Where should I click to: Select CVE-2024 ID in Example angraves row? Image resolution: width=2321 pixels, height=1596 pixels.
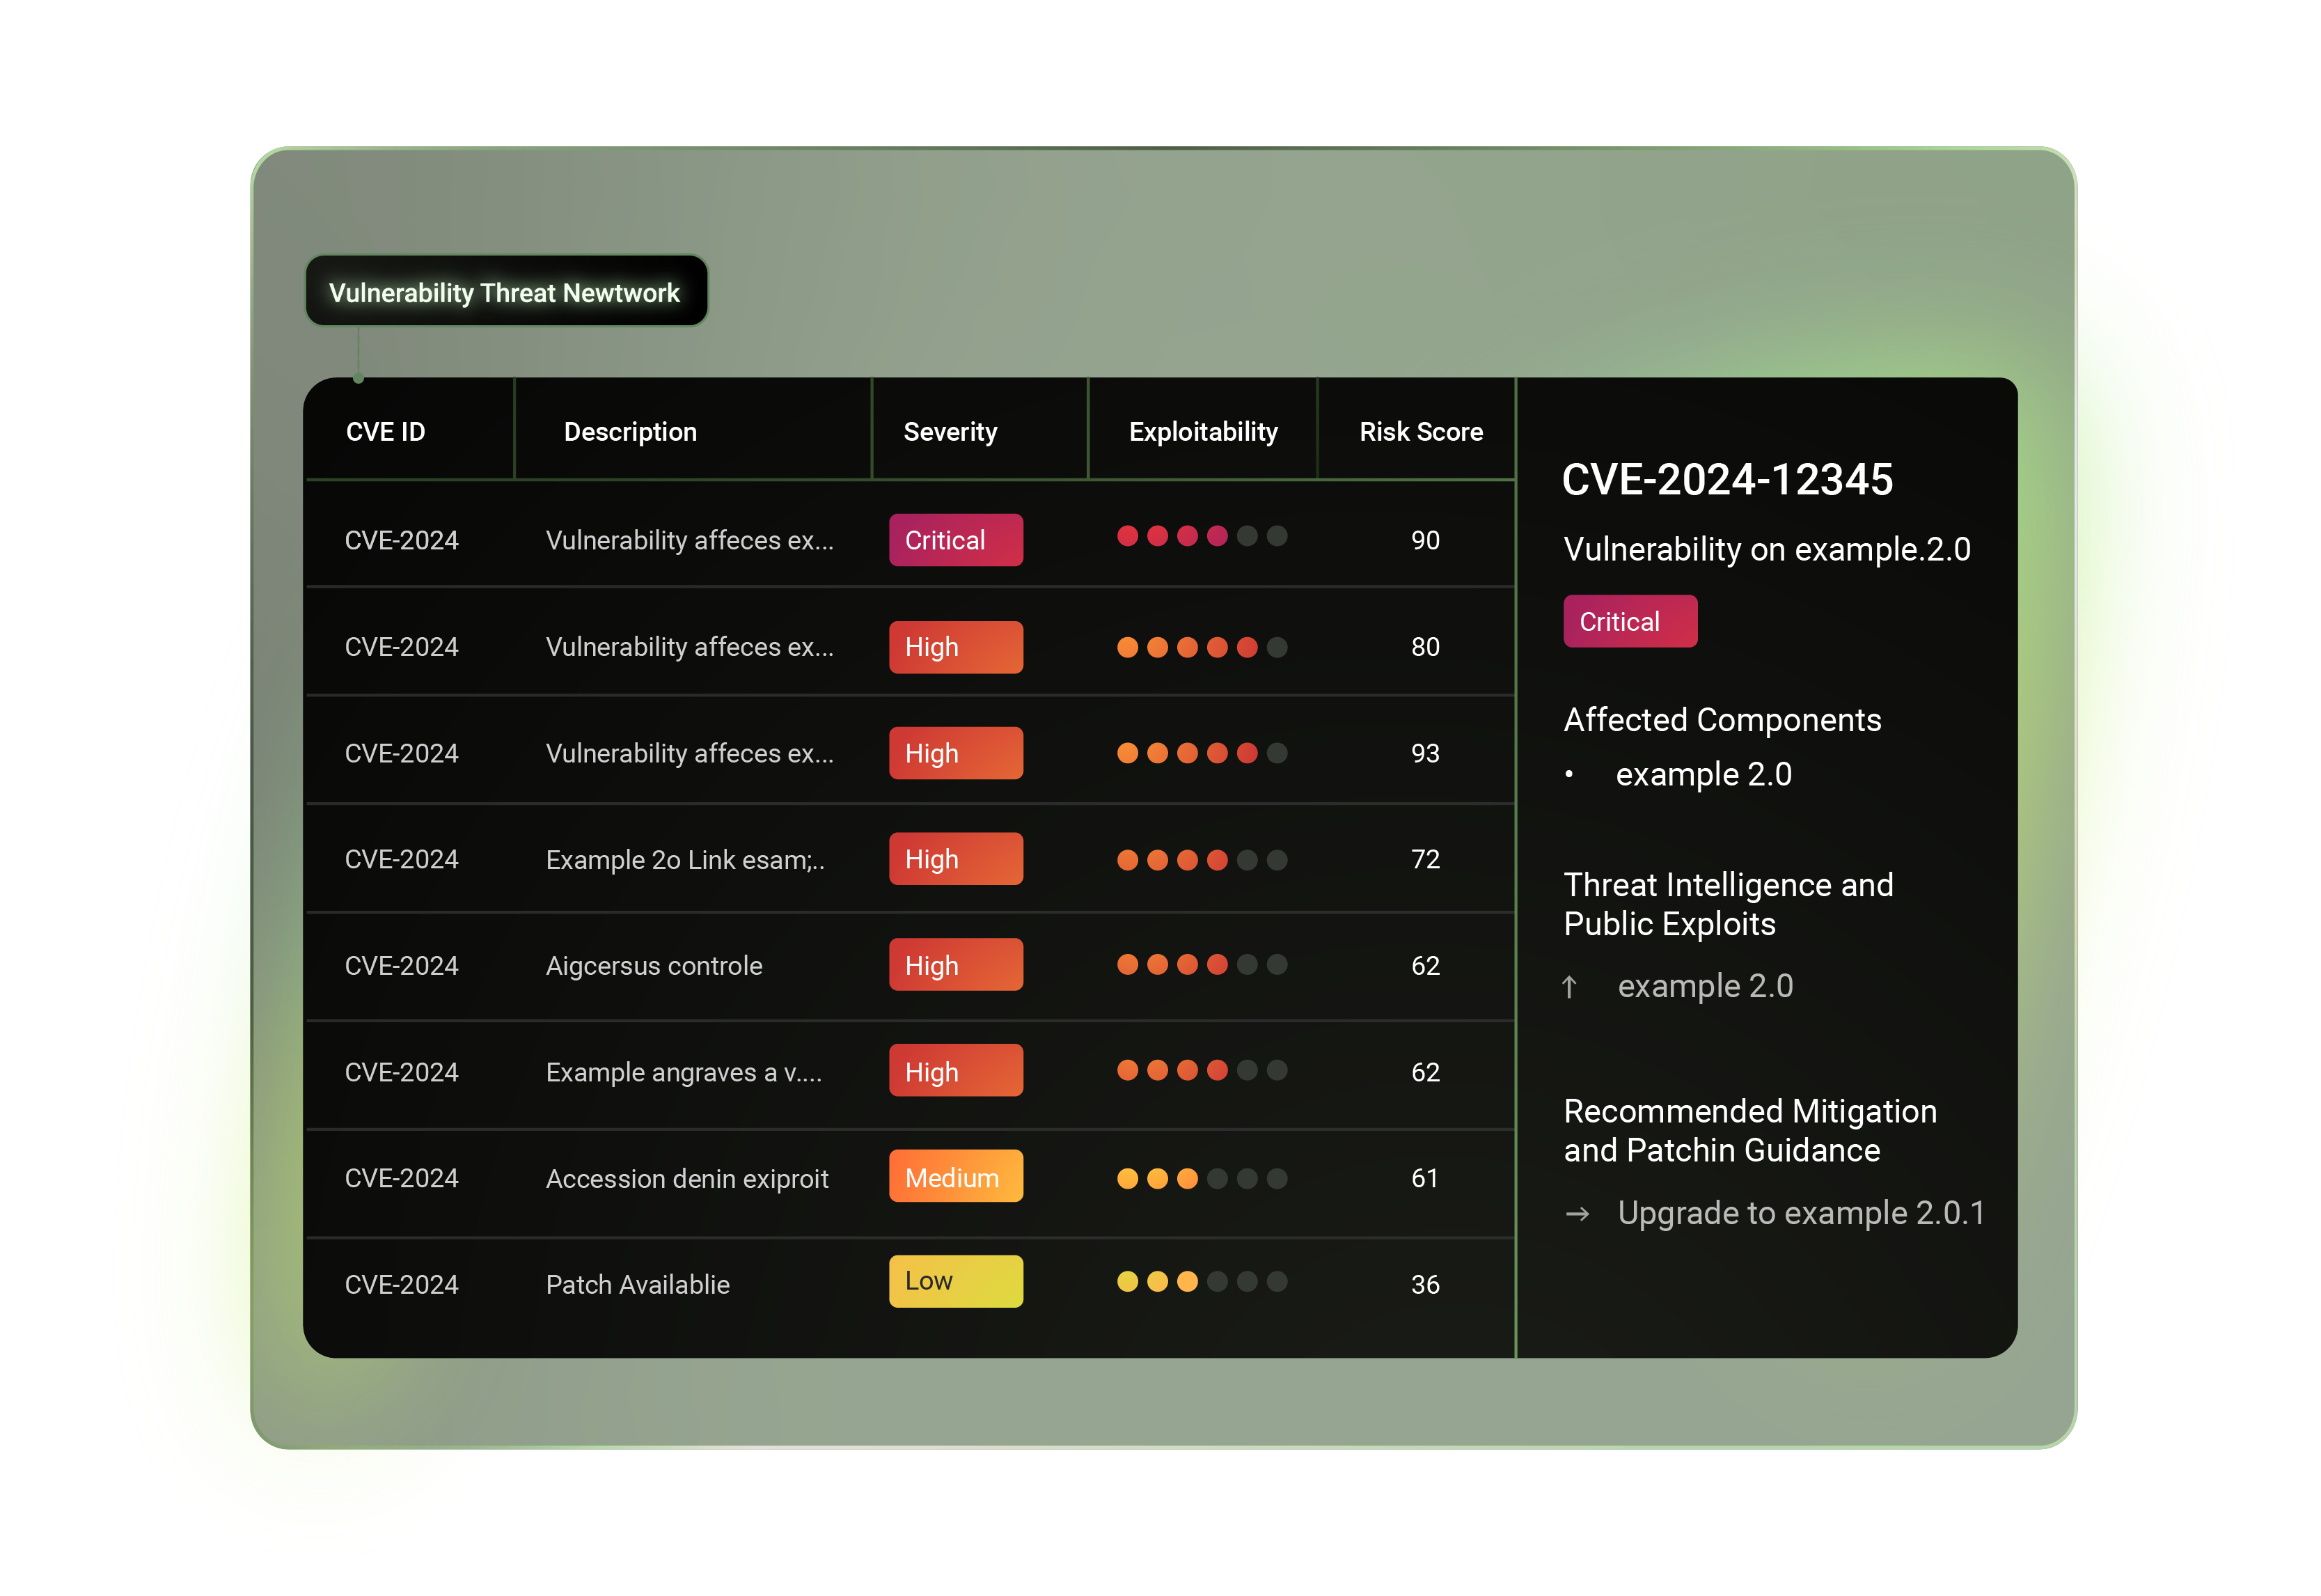coord(402,1072)
